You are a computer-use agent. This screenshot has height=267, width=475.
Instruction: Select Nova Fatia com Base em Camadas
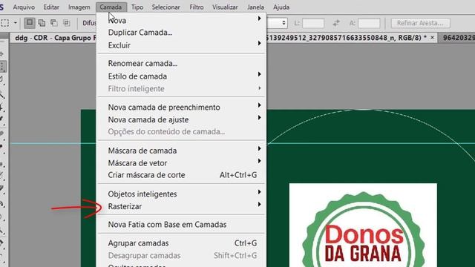181,224
